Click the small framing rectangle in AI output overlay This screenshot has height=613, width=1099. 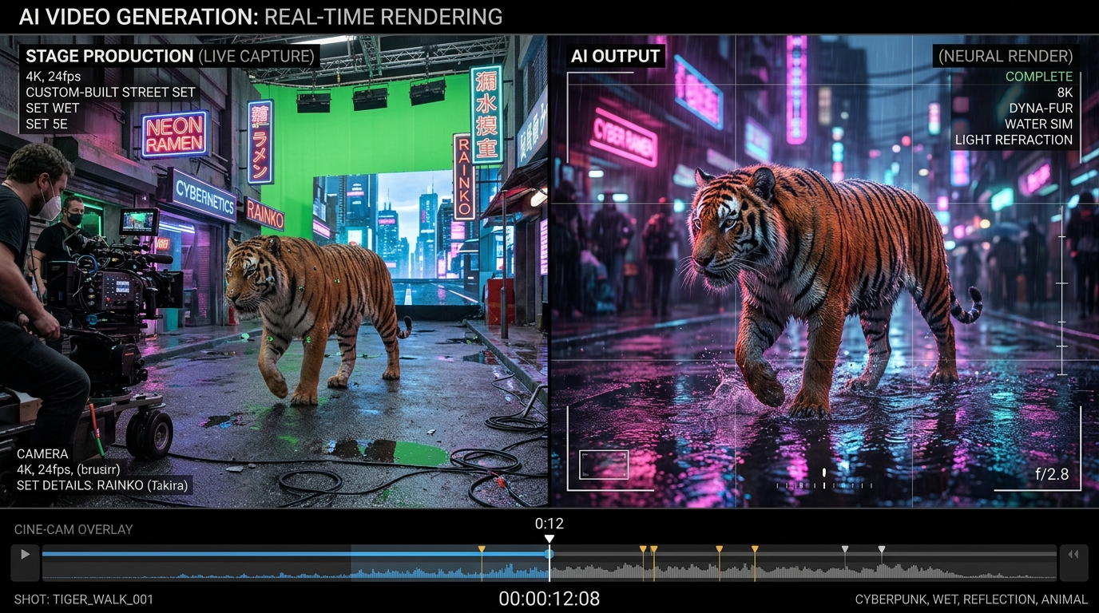tap(604, 465)
